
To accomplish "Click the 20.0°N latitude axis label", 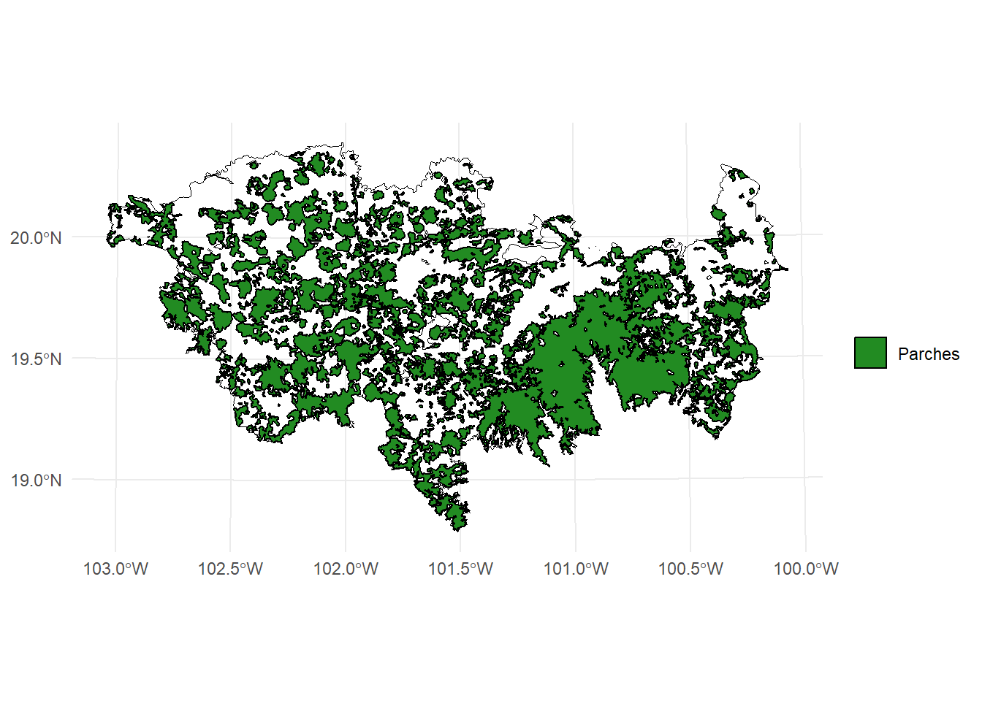I will [35, 238].
